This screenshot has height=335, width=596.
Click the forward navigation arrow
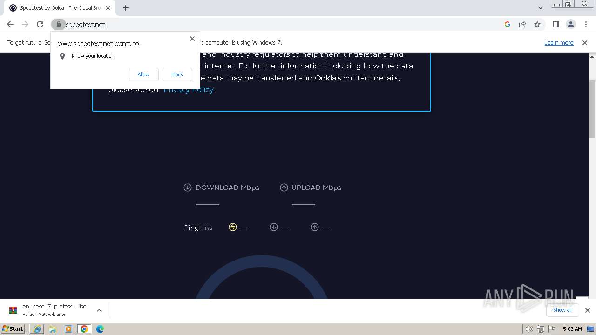25,24
